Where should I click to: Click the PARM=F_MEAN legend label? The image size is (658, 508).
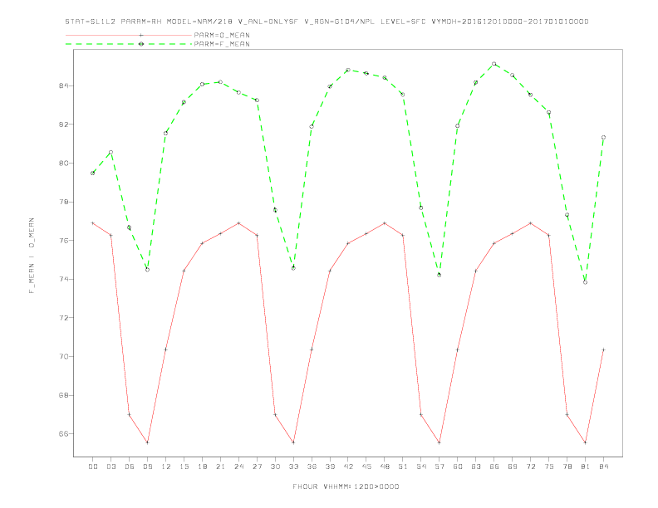(222, 44)
